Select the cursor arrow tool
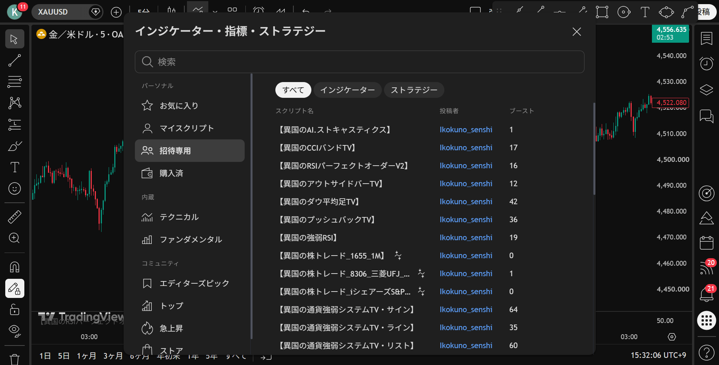Screen dimensions: 719x365 tap(15, 39)
